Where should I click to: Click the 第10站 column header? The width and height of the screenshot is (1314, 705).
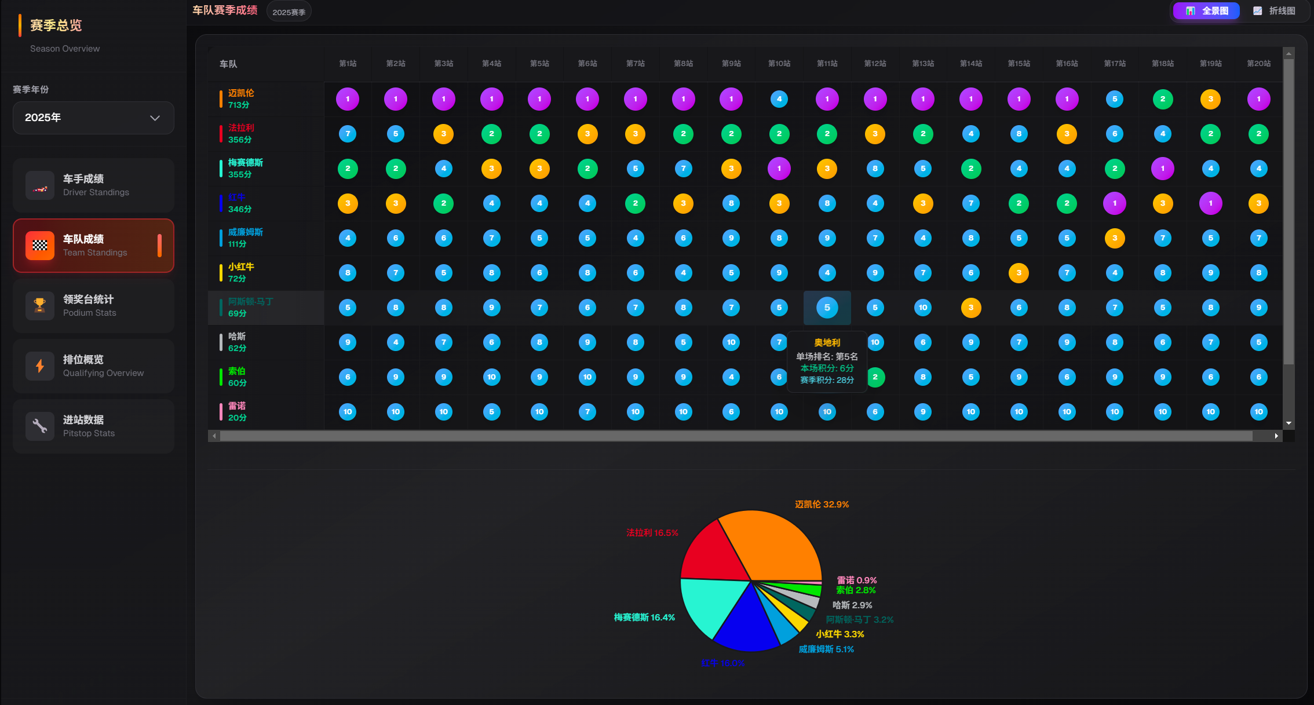tap(779, 64)
